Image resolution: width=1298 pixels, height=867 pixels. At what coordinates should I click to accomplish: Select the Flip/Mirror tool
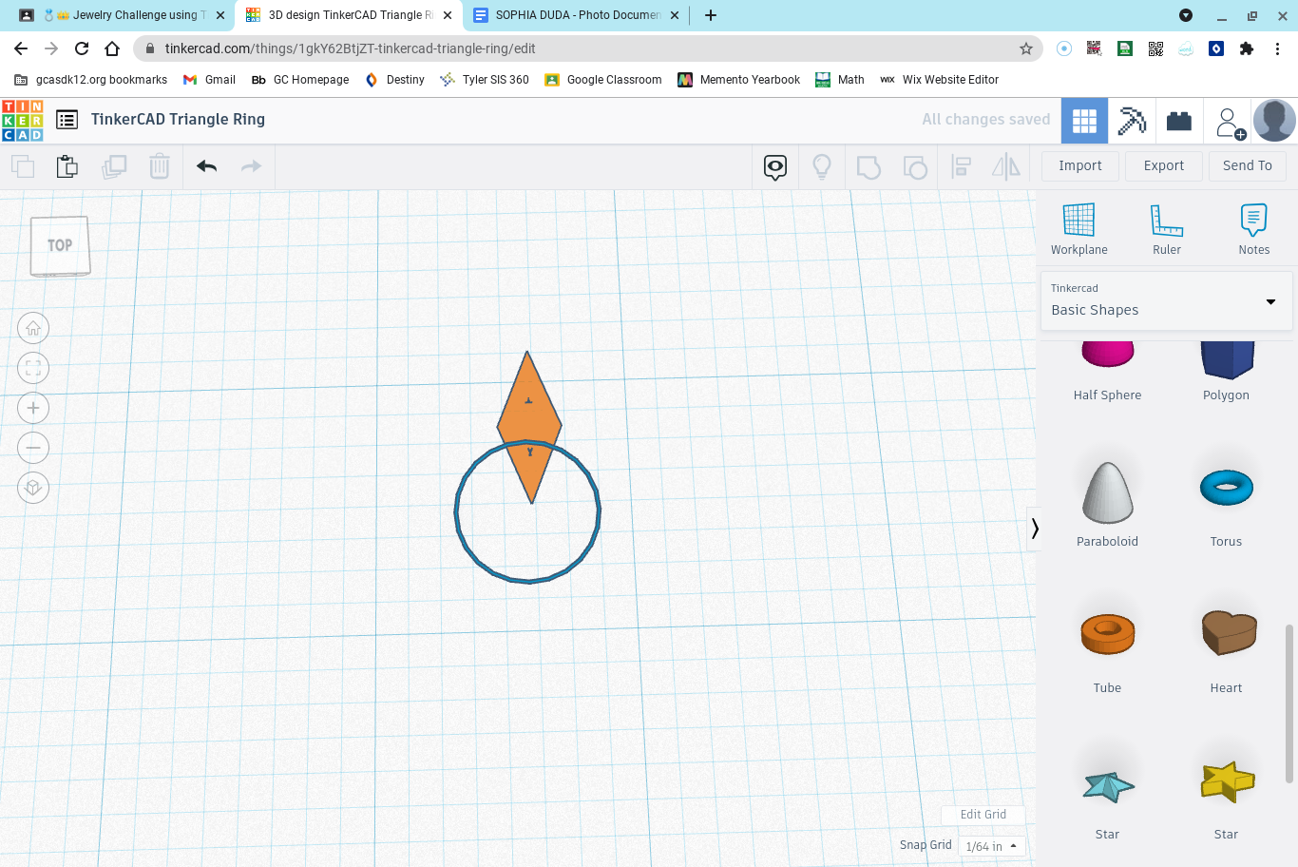(1006, 166)
